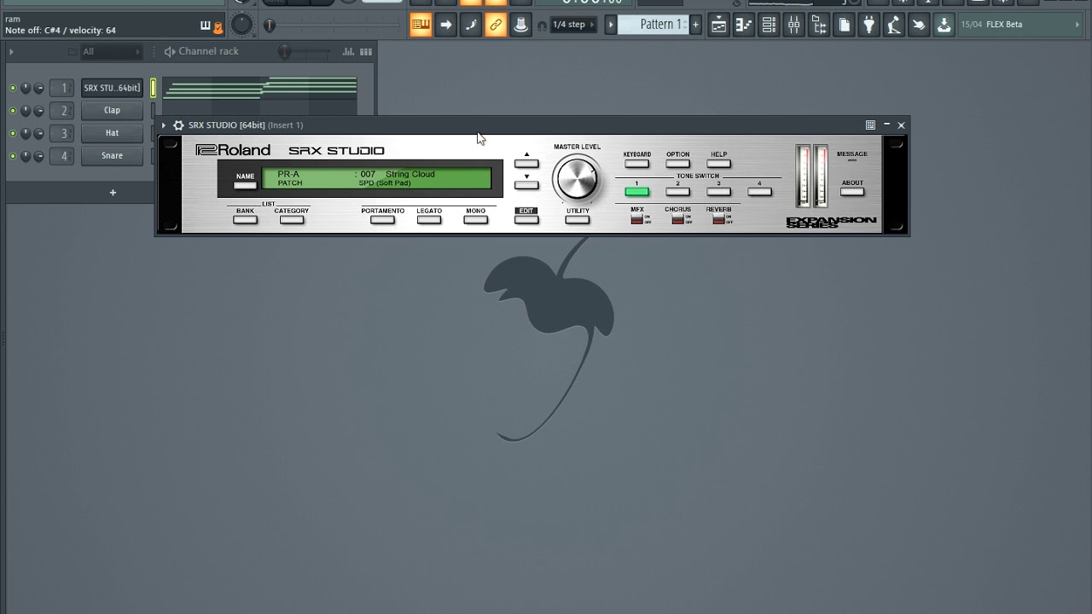This screenshot has height=614, width=1092.
Task: Mute the Clap channel LED
Action: [x=13, y=111]
